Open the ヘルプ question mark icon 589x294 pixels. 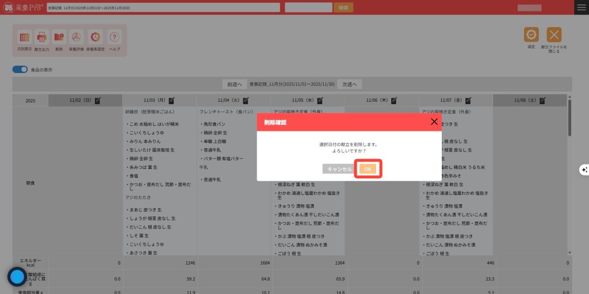pos(114,37)
